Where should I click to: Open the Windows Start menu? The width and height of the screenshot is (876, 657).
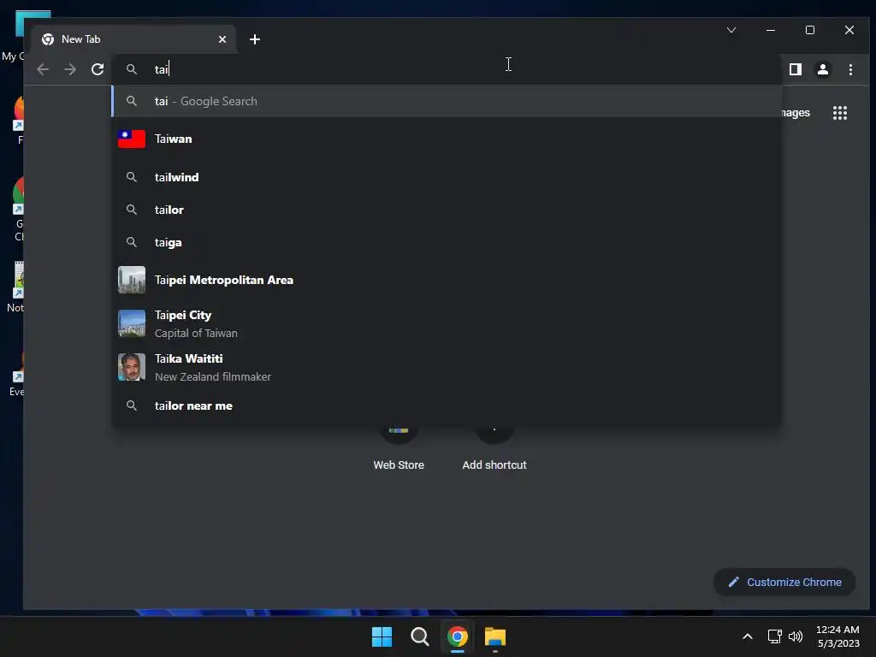tap(382, 636)
